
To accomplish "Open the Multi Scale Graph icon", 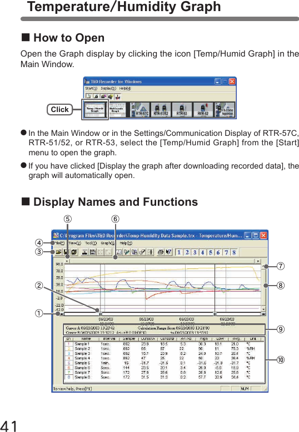I will pos(116,110).
